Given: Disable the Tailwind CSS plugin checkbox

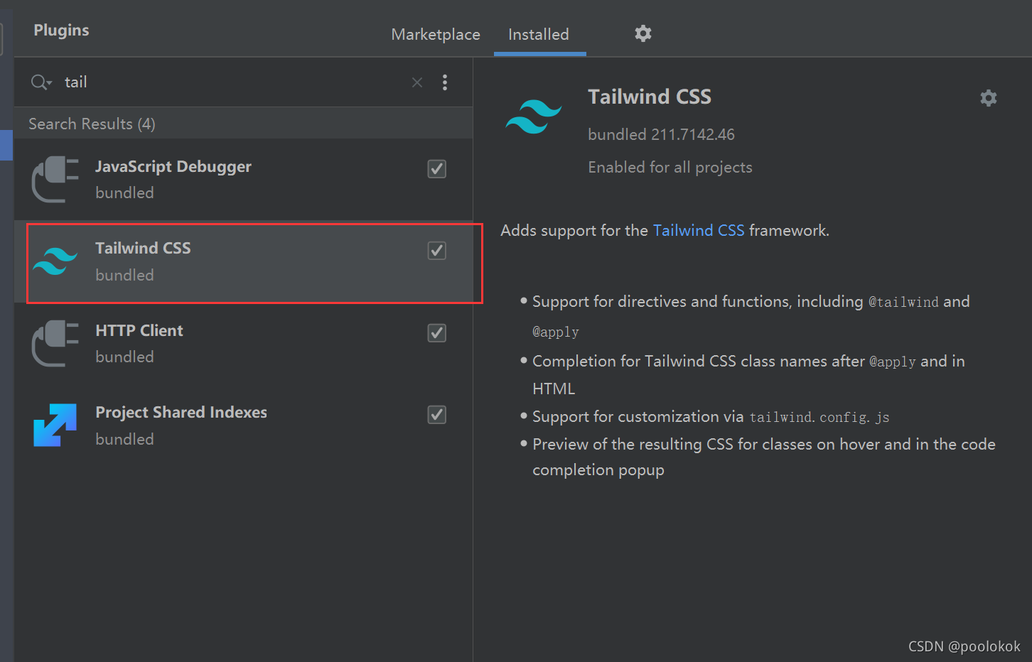Looking at the screenshot, I should [436, 251].
